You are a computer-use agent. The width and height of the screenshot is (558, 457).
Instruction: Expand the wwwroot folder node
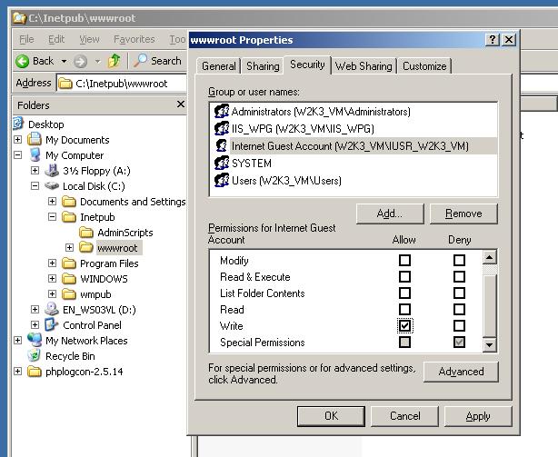(69, 247)
